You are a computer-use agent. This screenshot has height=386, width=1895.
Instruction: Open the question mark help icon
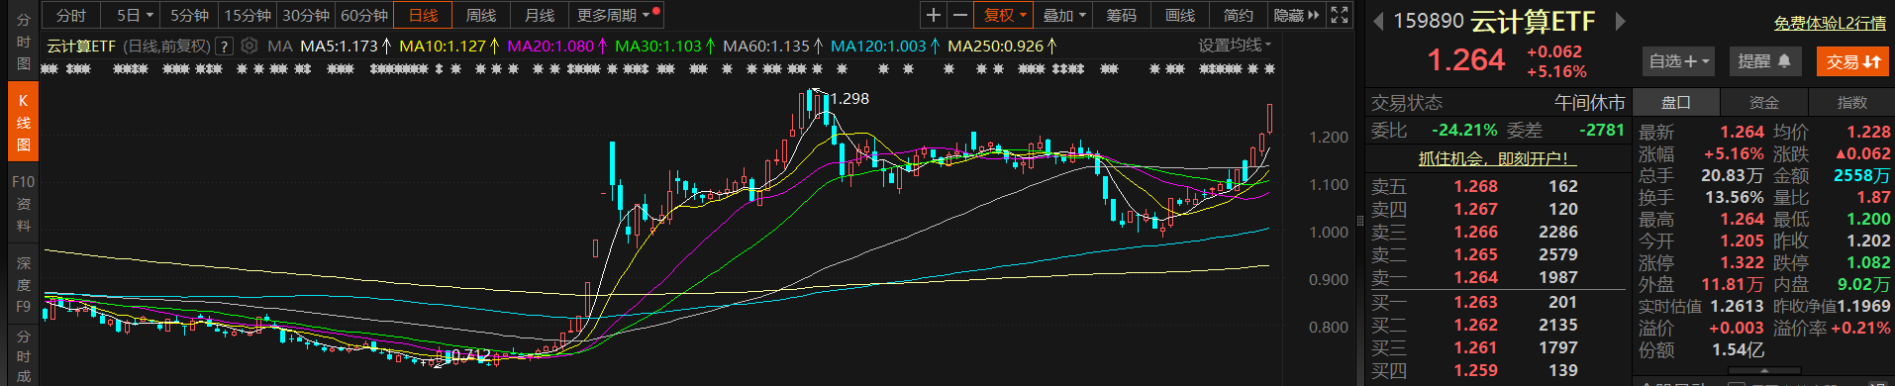pyautogui.click(x=225, y=46)
